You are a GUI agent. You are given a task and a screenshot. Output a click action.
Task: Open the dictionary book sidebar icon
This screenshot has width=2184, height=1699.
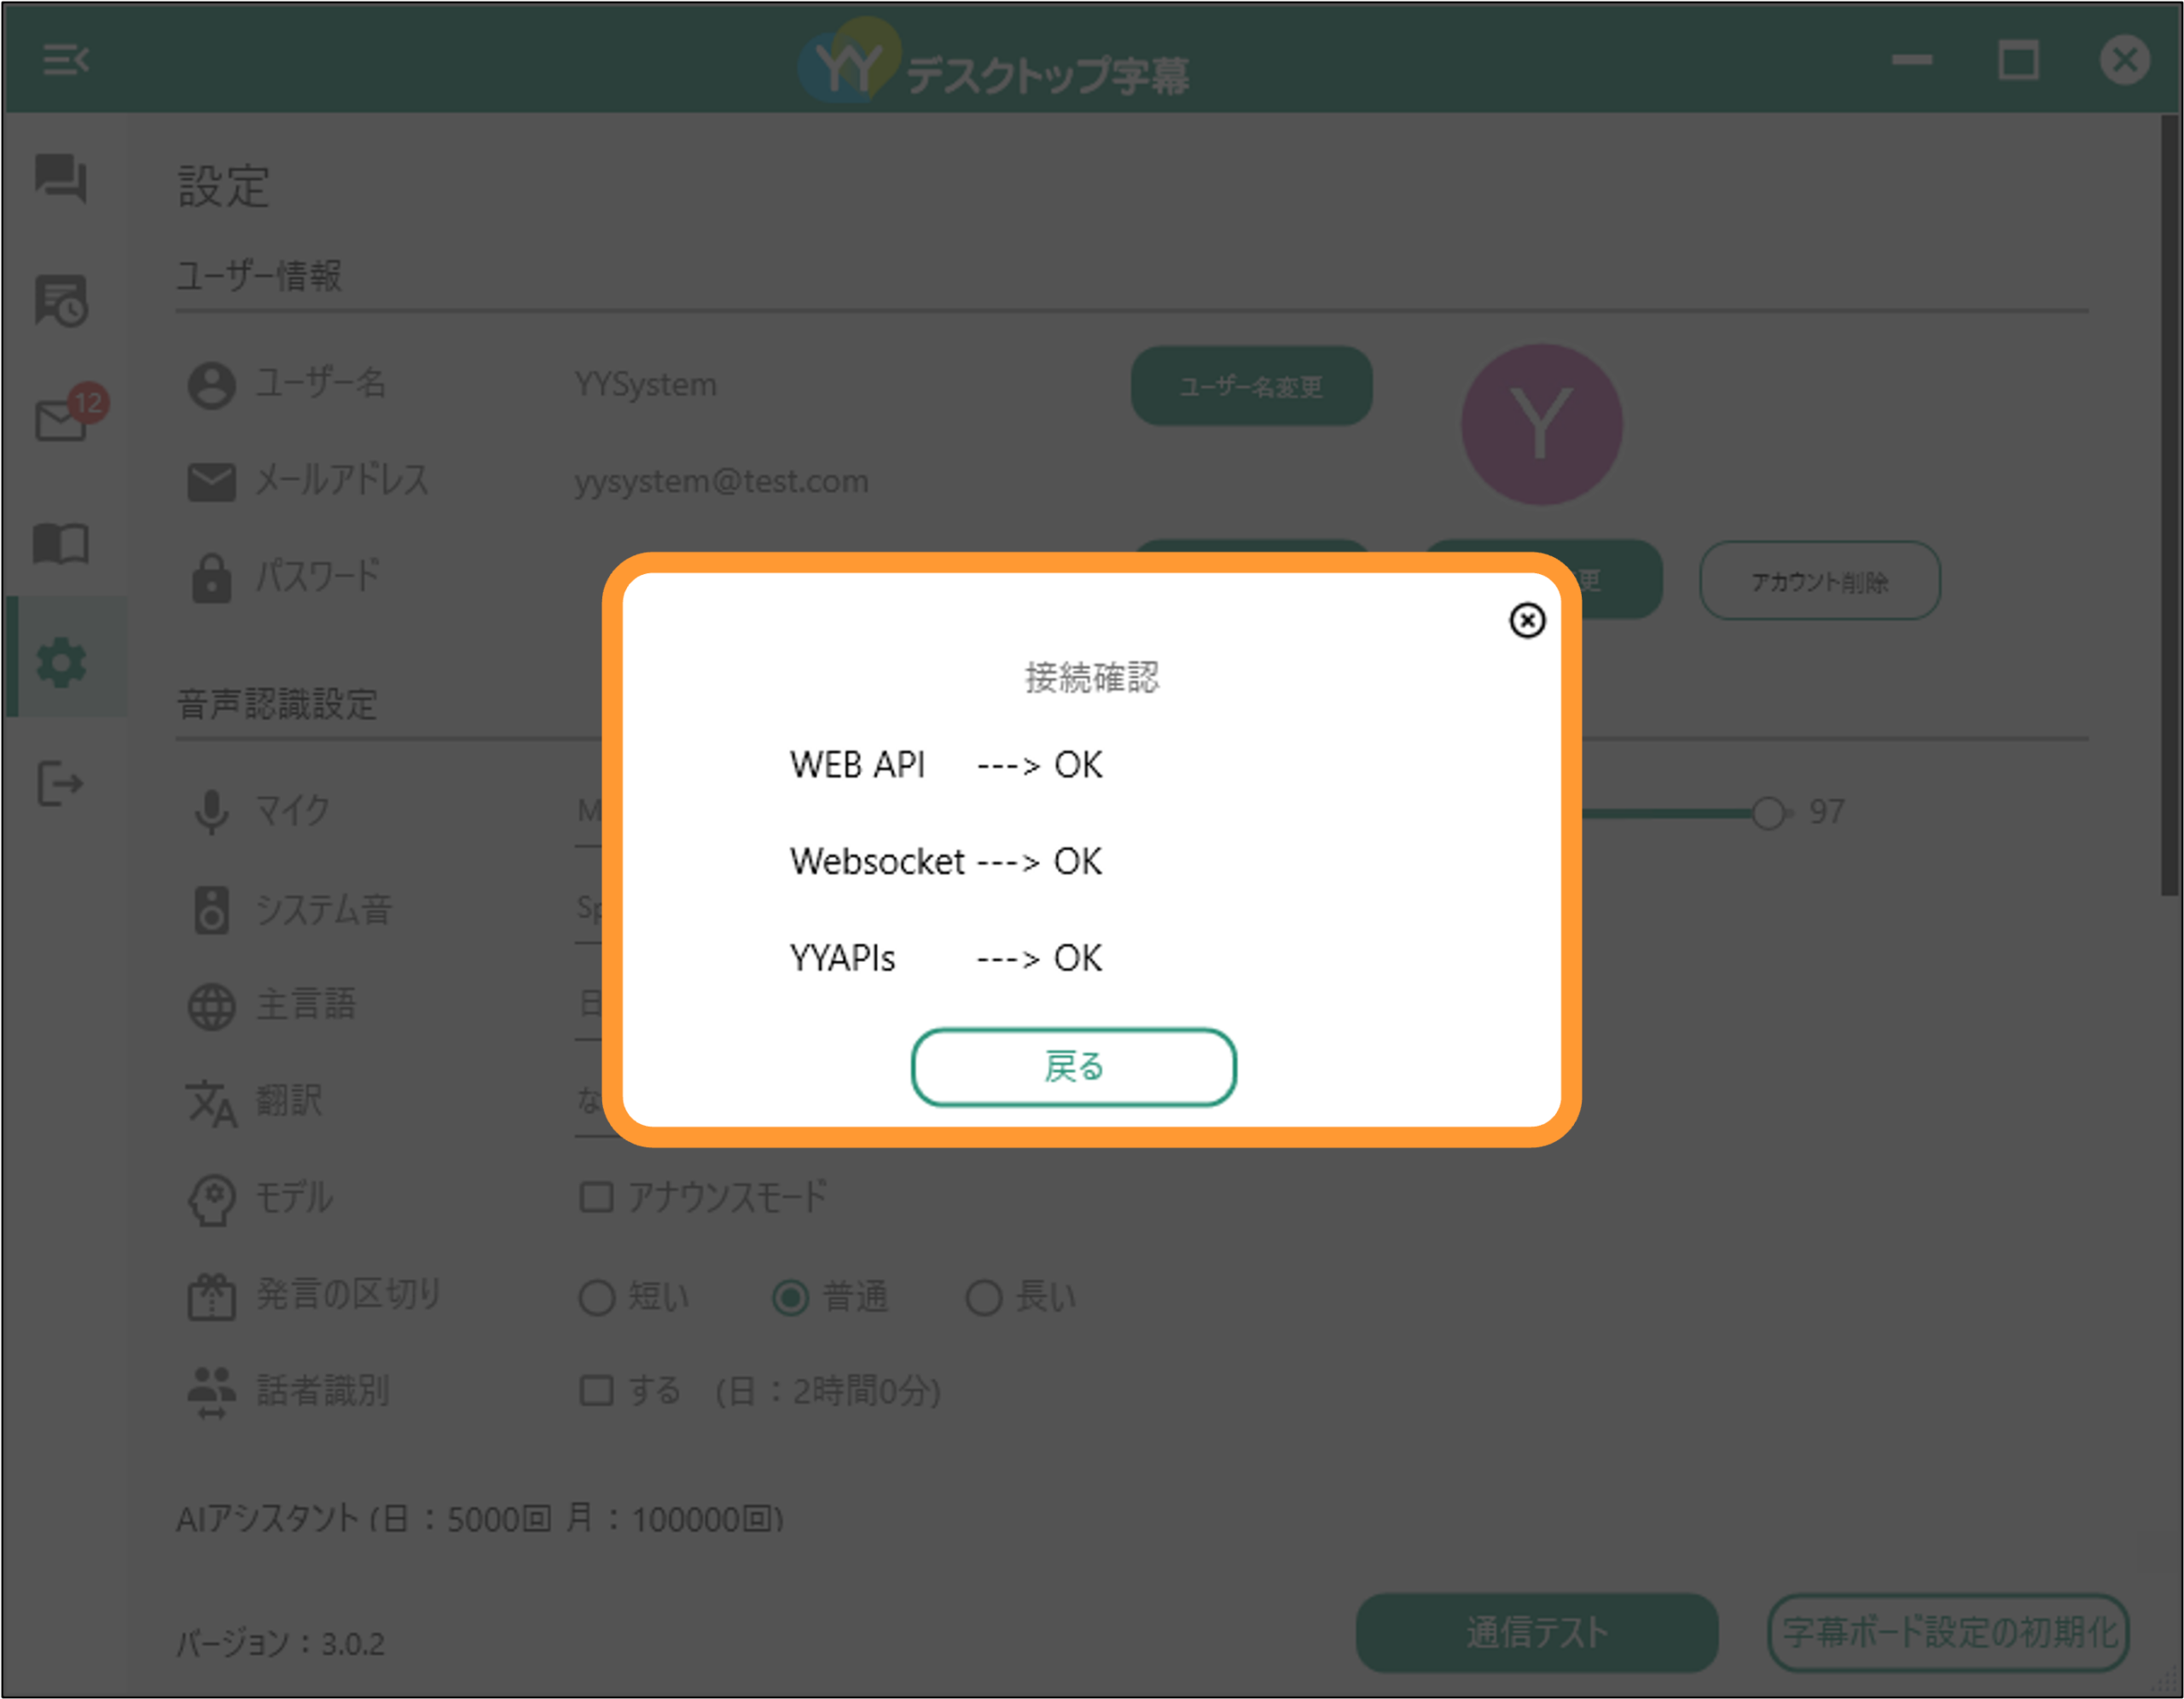pos(61,544)
